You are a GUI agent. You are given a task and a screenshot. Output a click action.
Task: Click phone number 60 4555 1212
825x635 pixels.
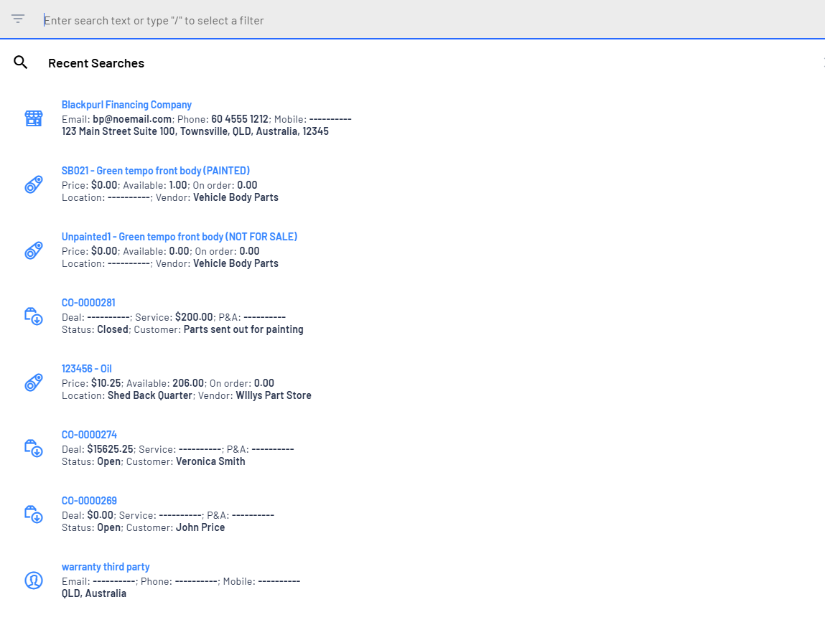[x=240, y=119]
